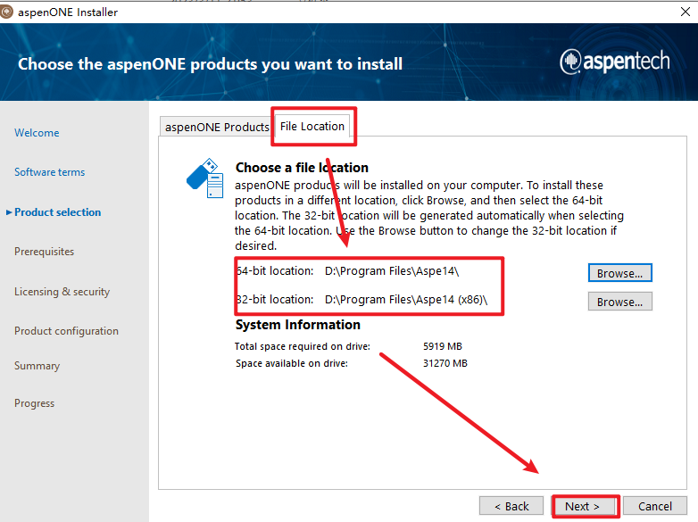Select the Product selection step
698x522 pixels.
pos(57,212)
